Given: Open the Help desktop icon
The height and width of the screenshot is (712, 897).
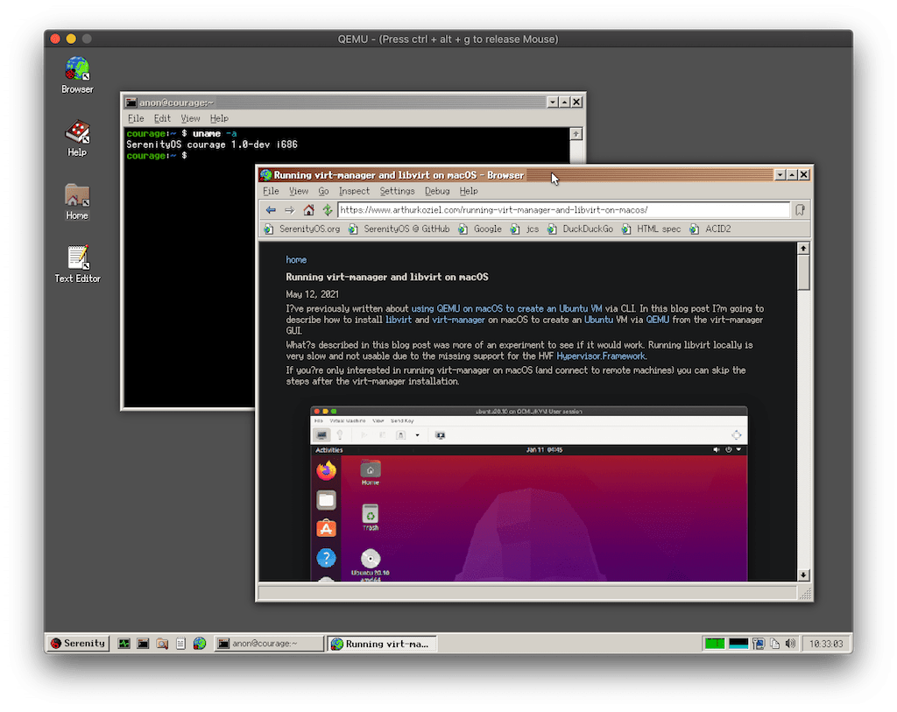Looking at the screenshot, I should click(x=77, y=137).
